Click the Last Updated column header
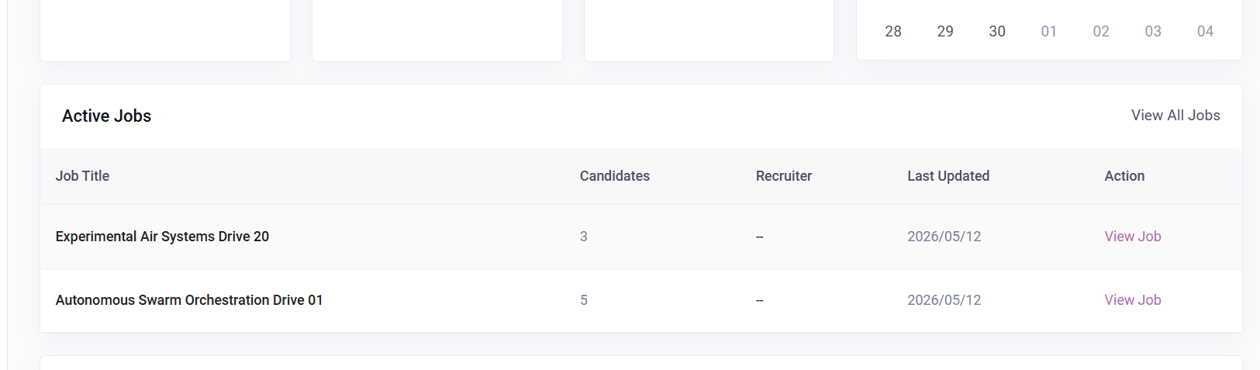The height and width of the screenshot is (370, 1260). coord(948,176)
